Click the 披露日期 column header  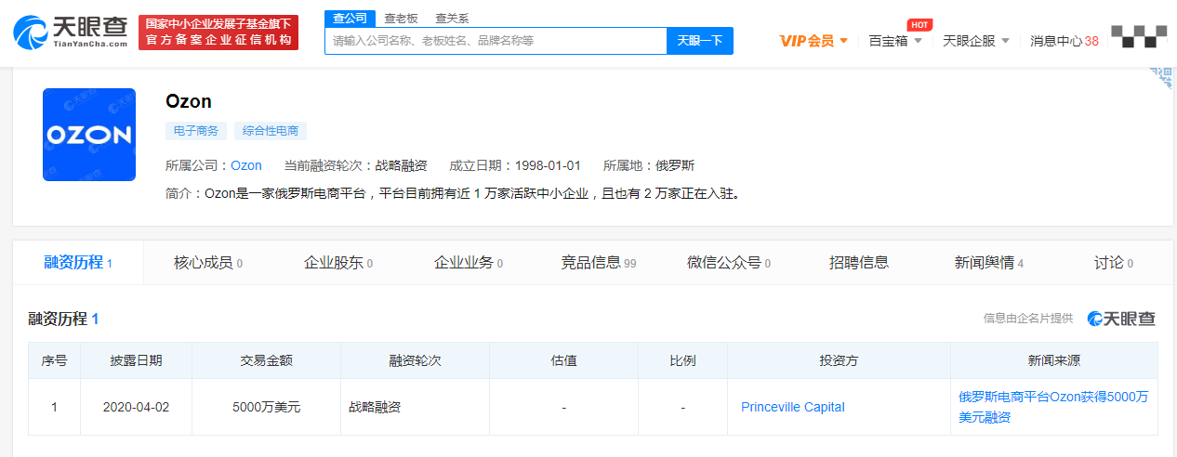136,360
